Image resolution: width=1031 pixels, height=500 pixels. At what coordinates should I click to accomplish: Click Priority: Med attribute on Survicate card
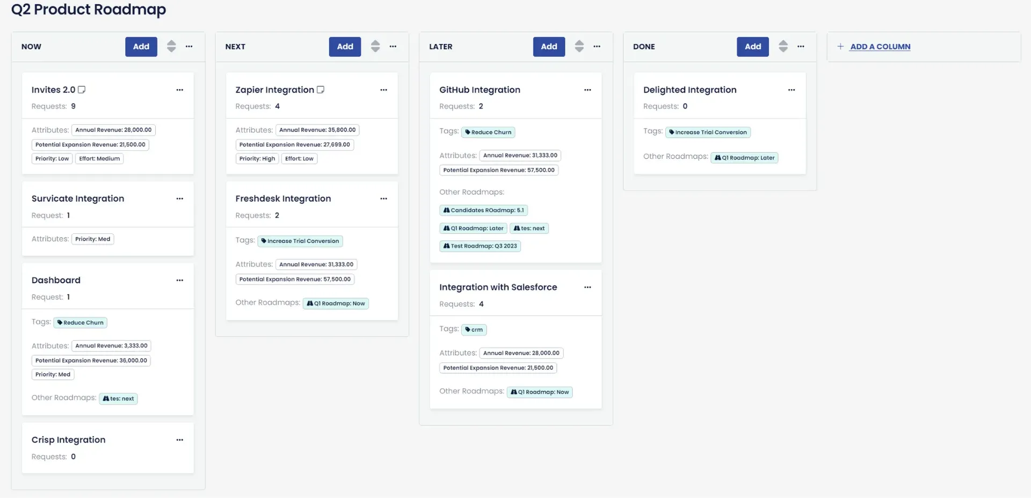pos(93,239)
